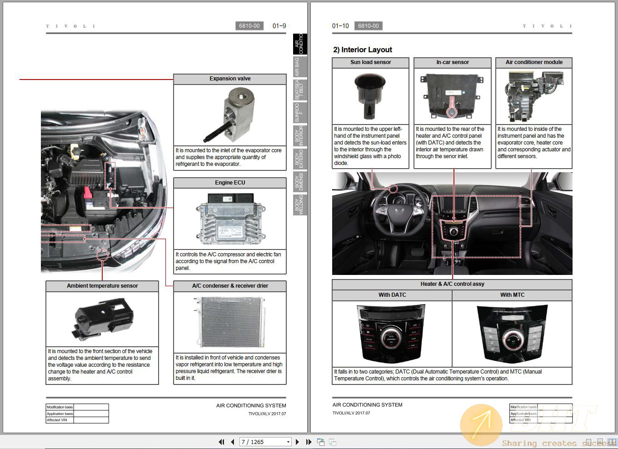Go to the next page
This screenshot has height=449, width=618.
297,442
